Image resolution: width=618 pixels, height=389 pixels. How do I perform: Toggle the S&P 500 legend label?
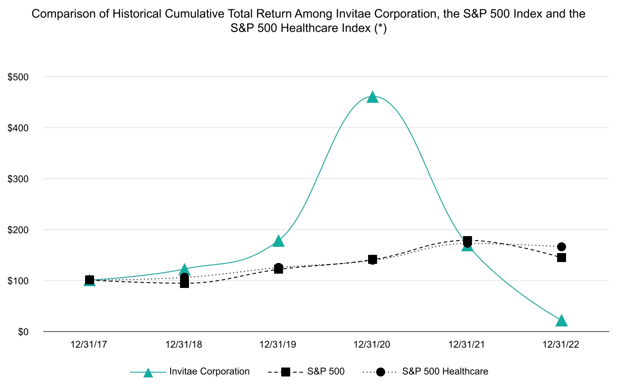coord(326,372)
